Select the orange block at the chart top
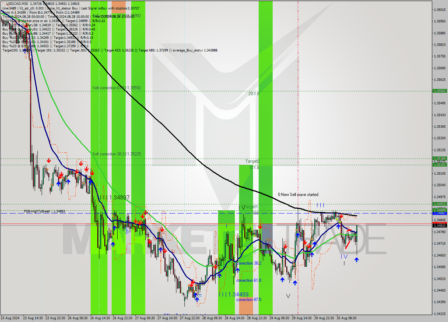Viewport: 448px width, 322px height. pos(118,7)
